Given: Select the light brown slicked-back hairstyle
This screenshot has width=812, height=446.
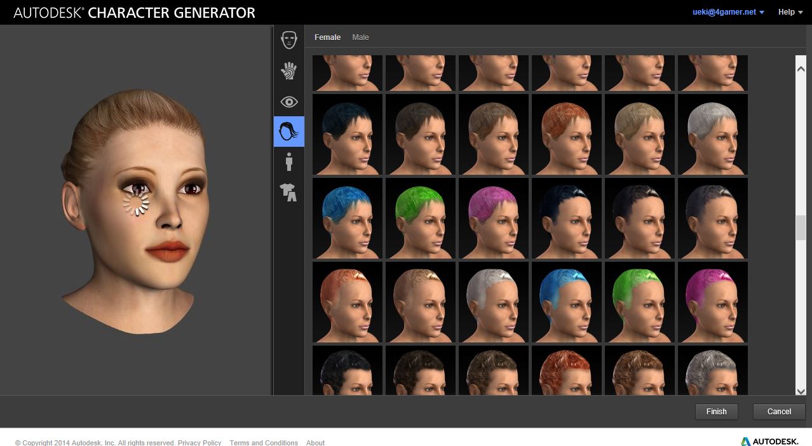Looking at the screenshot, I should [421, 302].
